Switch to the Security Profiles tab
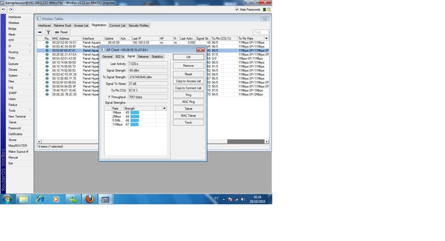Viewport: 445px width, 241px height. tap(139, 26)
